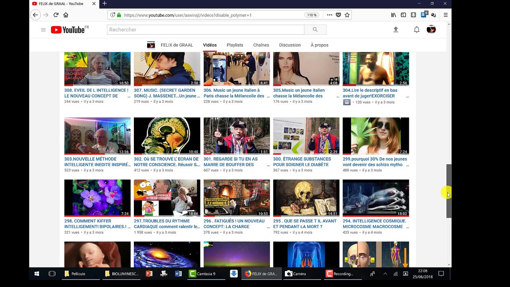510x287 pixels.
Task: Select the Vidéos tab
Action: pyautogui.click(x=210, y=45)
